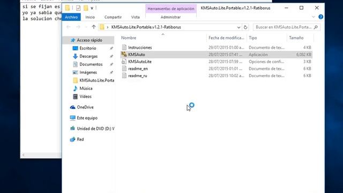
Task: Expand the address bar history dropdown
Action: 238,27
